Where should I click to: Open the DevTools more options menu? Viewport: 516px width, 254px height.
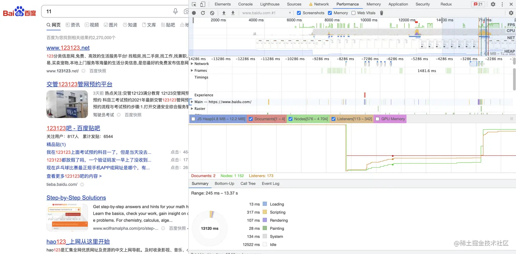(502, 4)
